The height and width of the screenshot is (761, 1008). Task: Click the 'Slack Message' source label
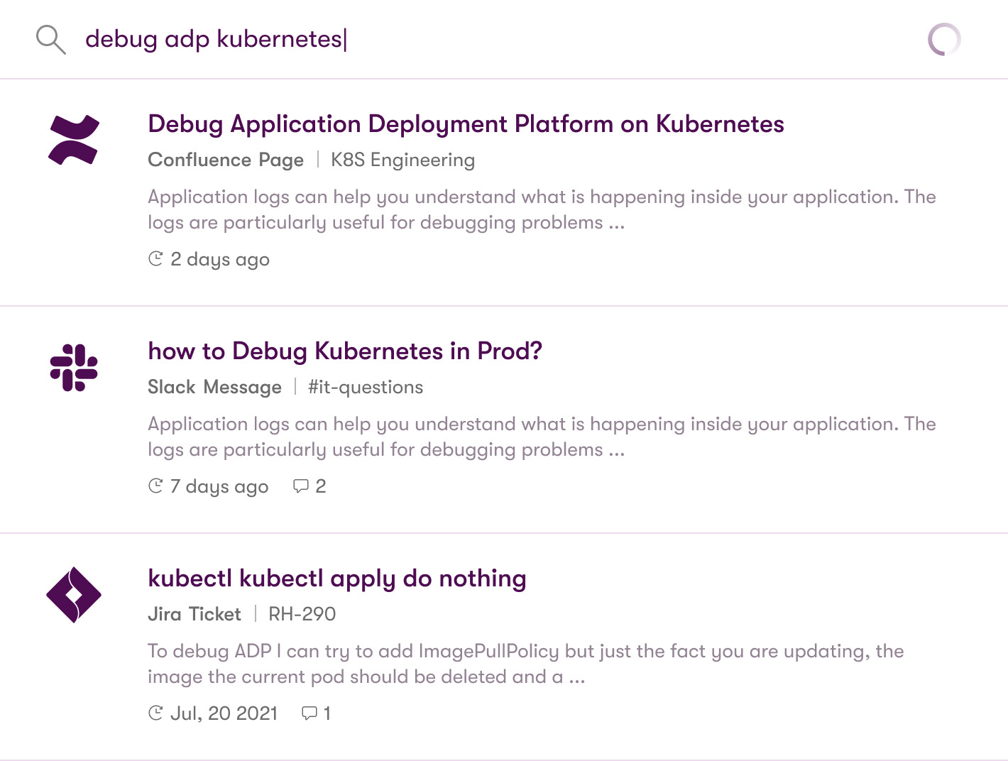tap(214, 388)
